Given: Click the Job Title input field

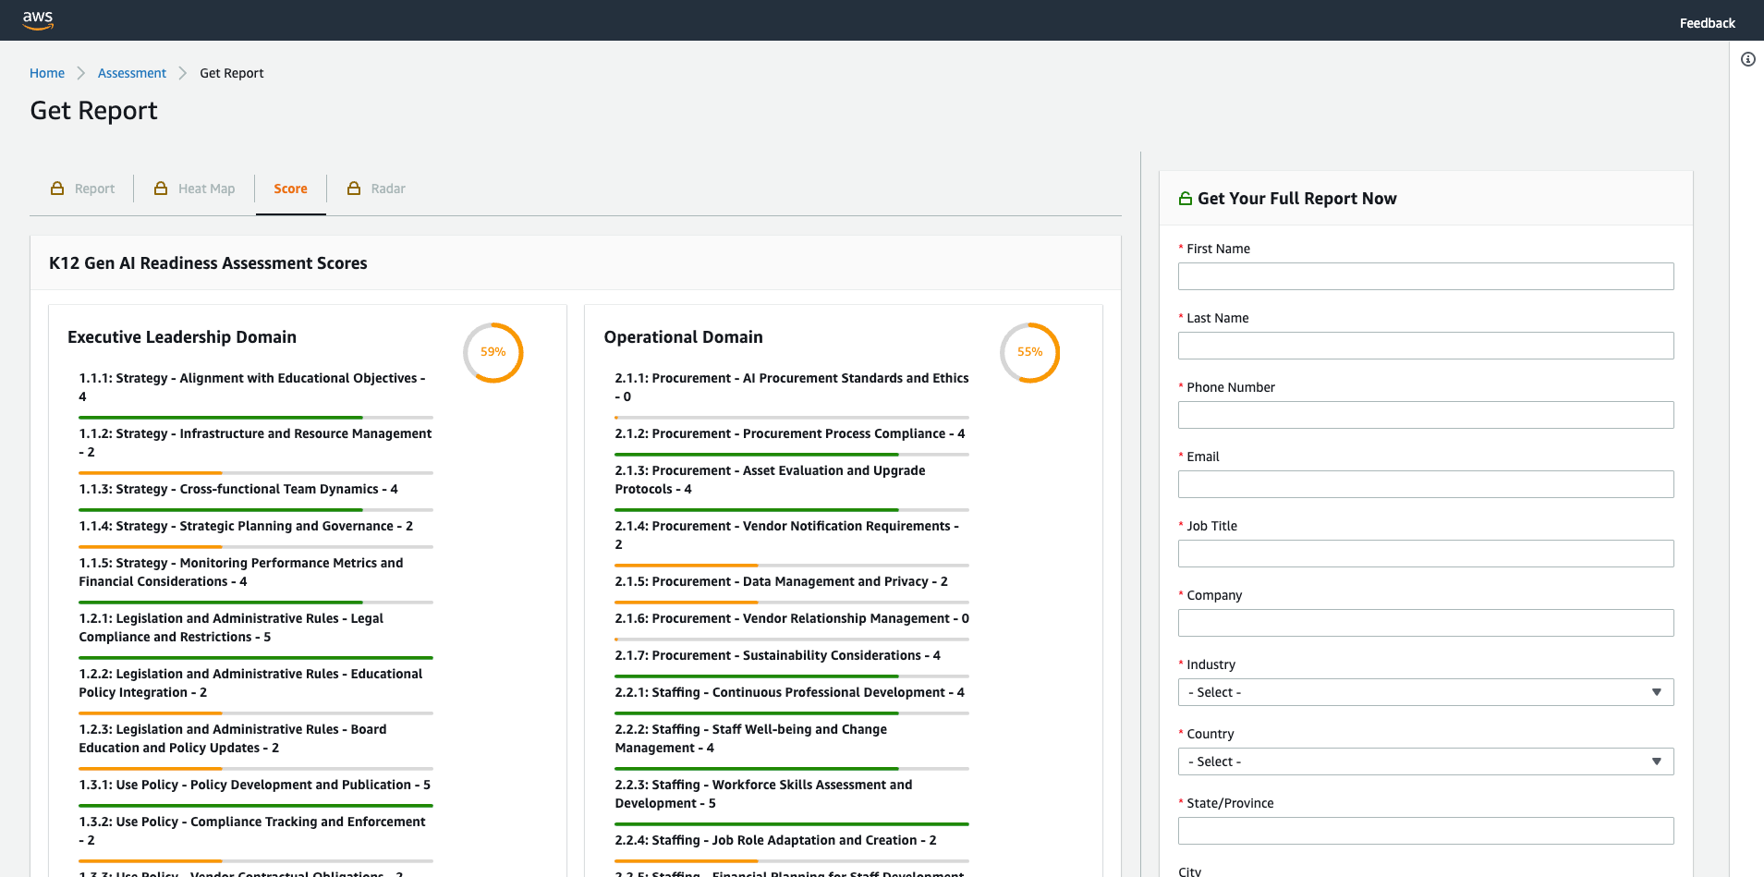Looking at the screenshot, I should click(x=1425, y=554).
